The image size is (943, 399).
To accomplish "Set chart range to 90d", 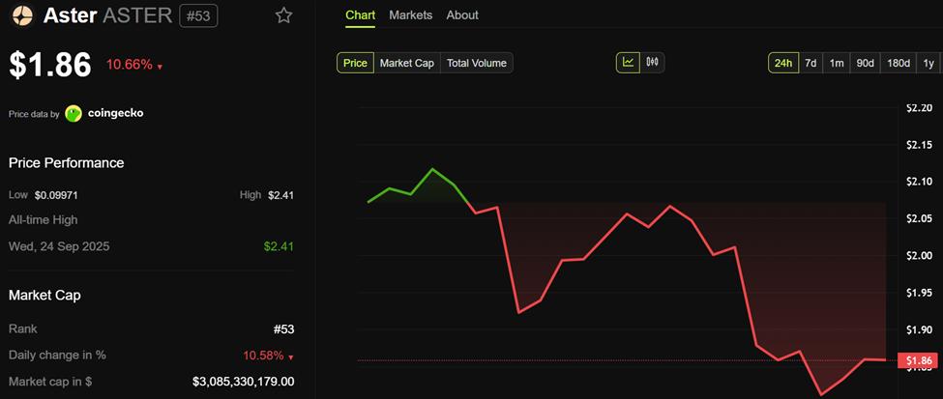I will 865,63.
